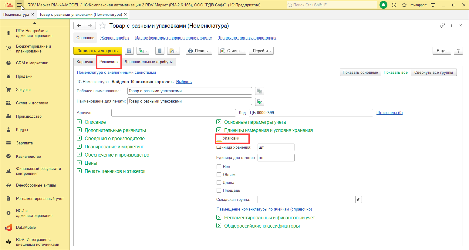This screenshot has height=250, width=469.
Task: Copy link using chain icon
Action: click(442, 25)
